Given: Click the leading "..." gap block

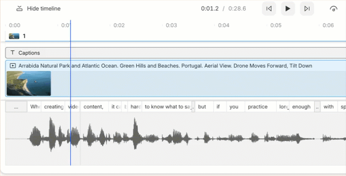Looking at the screenshot, I should (16, 107).
